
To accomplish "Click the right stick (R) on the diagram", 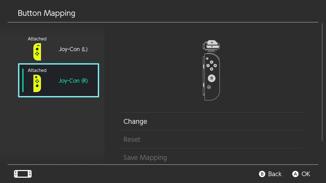I will (x=211, y=78).
